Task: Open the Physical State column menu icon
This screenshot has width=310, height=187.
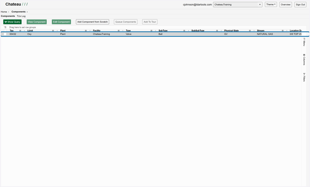Action: click(x=250, y=31)
